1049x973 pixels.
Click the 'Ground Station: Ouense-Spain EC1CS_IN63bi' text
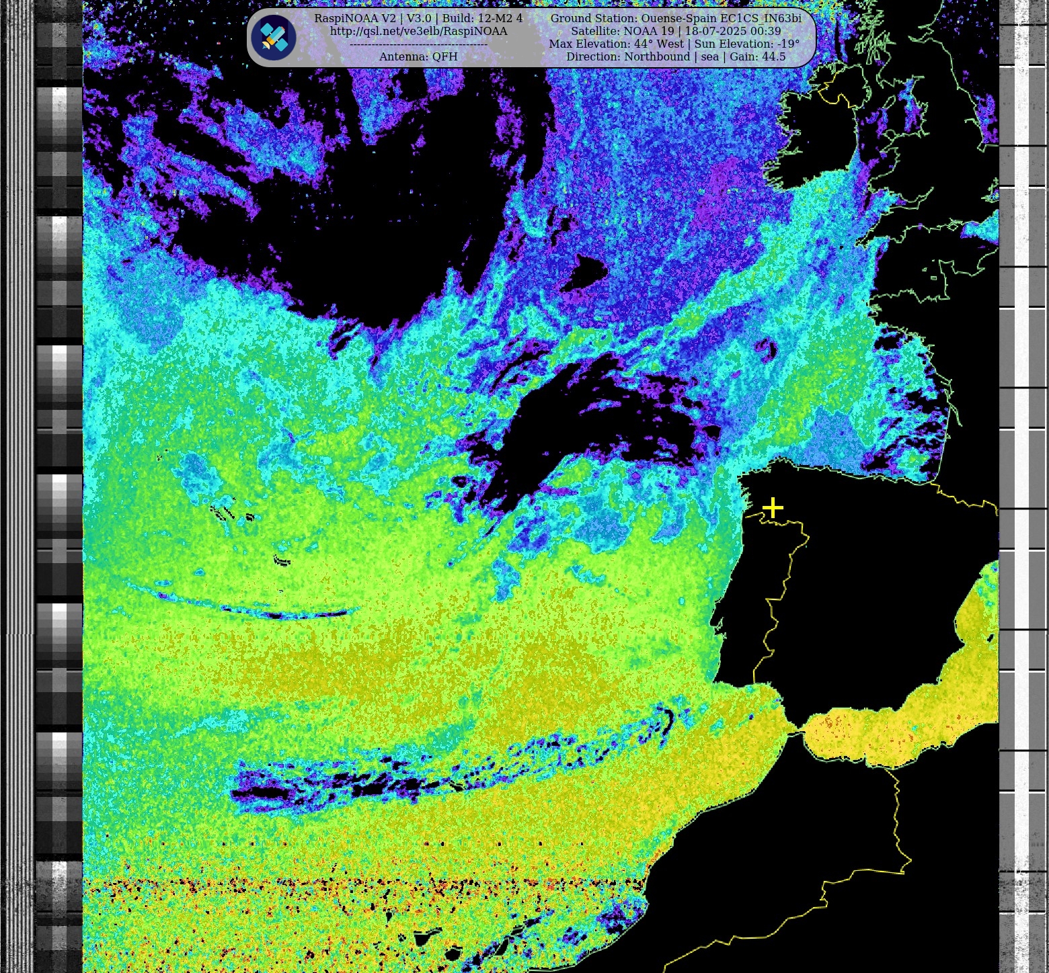point(676,18)
